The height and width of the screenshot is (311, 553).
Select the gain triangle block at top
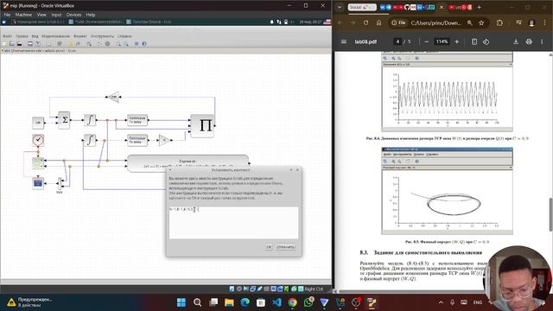113,97
